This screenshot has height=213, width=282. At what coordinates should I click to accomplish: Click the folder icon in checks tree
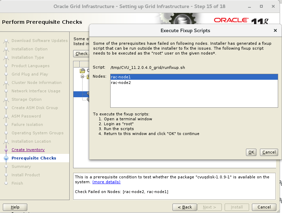(x=82, y=70)
